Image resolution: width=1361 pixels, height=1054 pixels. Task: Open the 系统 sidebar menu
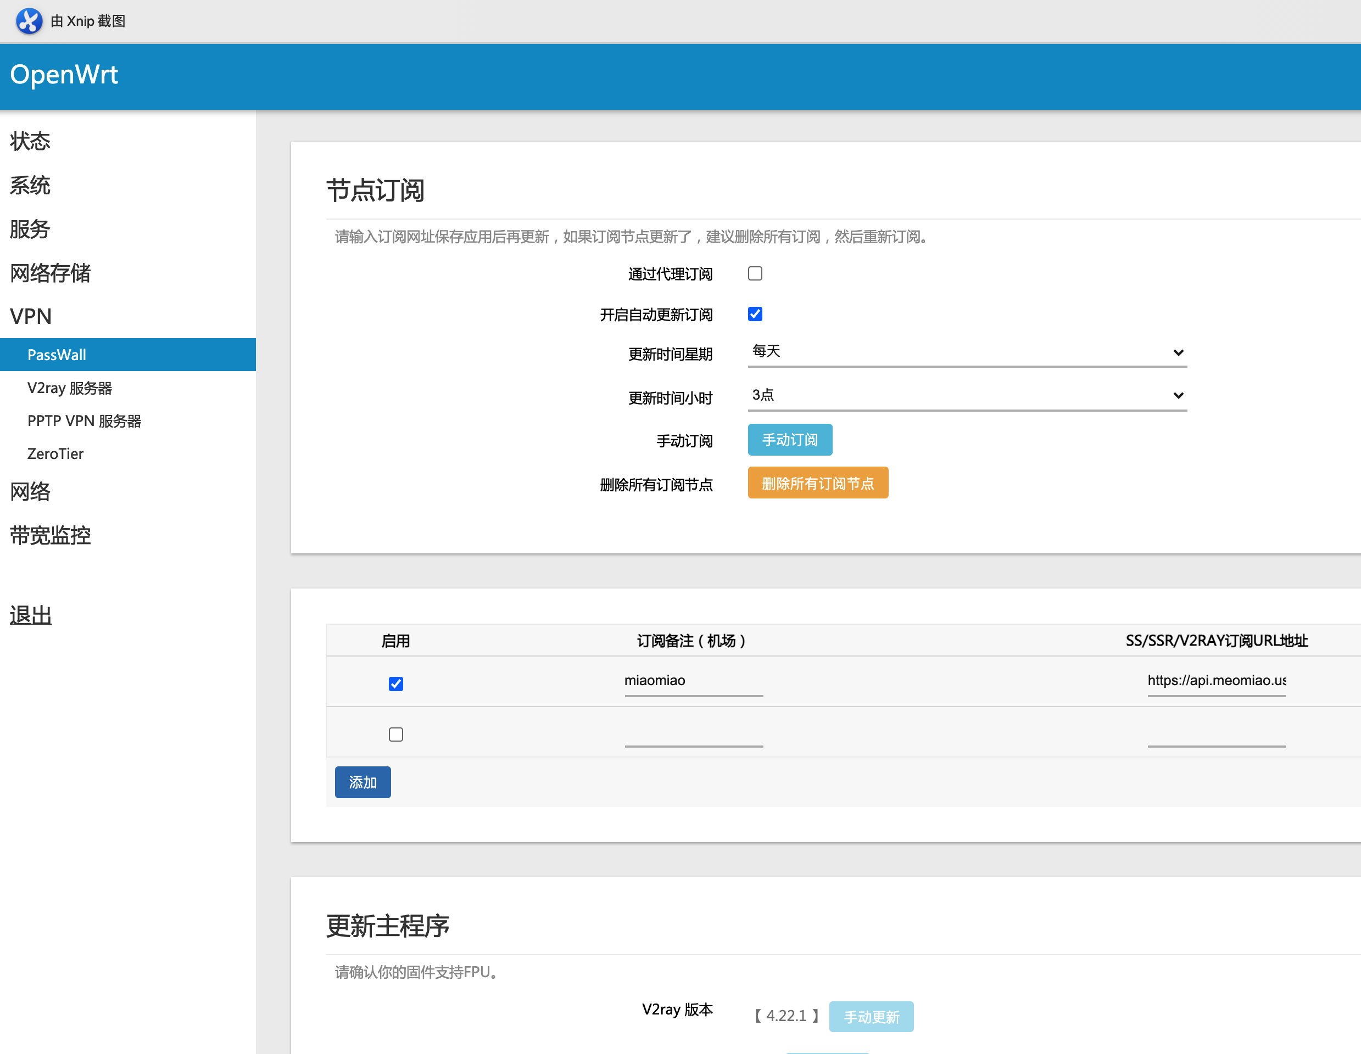point(30,185)
